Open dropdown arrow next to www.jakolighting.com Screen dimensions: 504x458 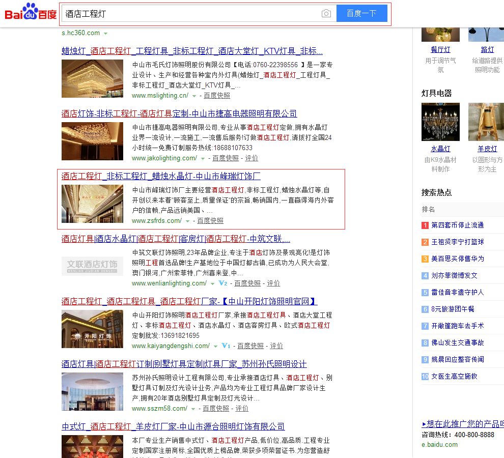[x=203, y=158]
